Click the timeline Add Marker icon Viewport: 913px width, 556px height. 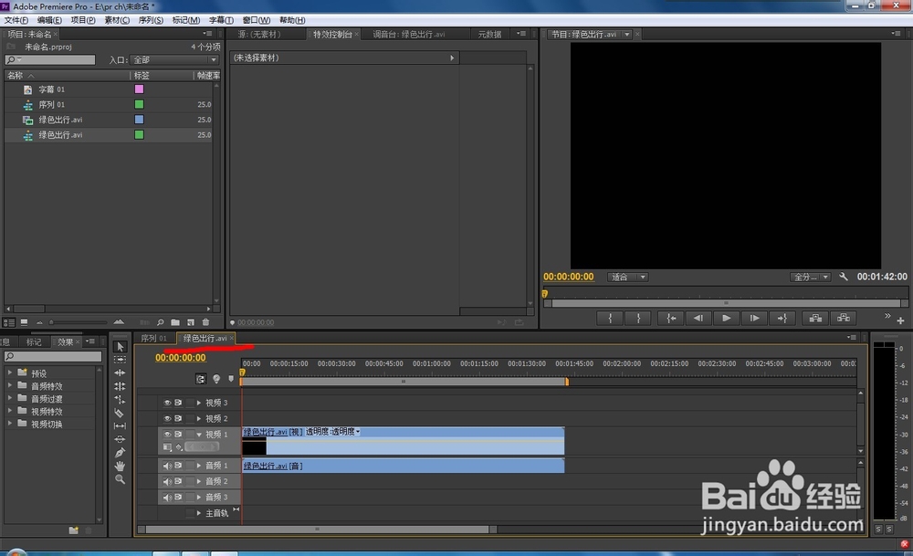231,379
